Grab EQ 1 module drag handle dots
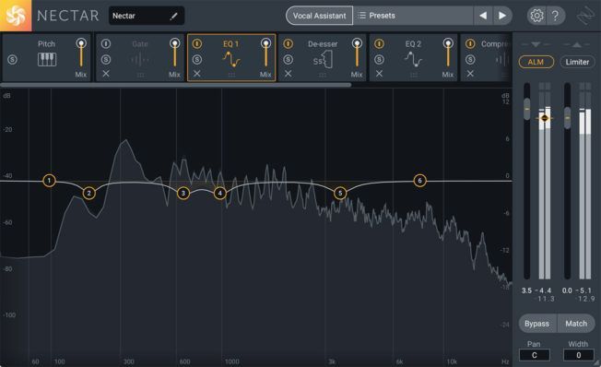This screenshot has width=601, height=367. (x=231, y=76)
